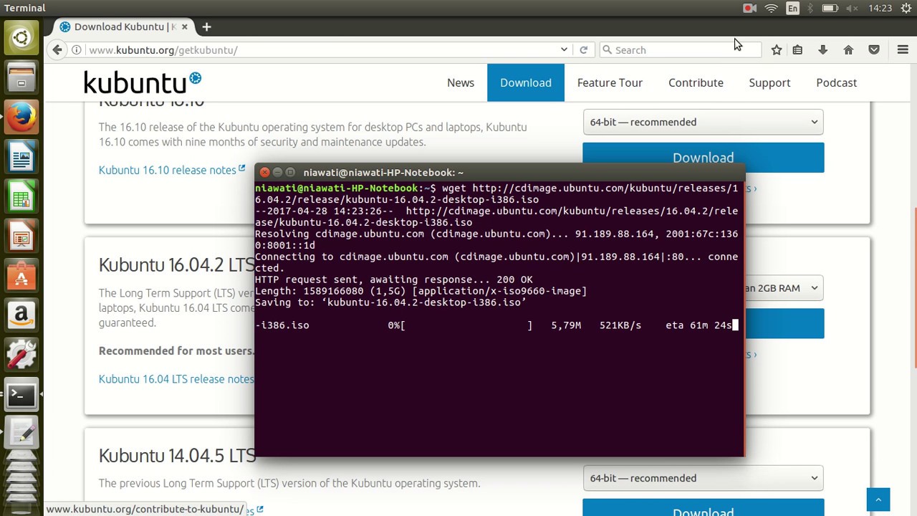Screen dimensions: 917x516
Task: Open Ubuntu Software Center from launcher
Action: click(x=21, y=275)
